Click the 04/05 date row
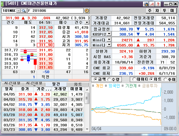Screen dimensions: 179x136 tap(43, 94)
